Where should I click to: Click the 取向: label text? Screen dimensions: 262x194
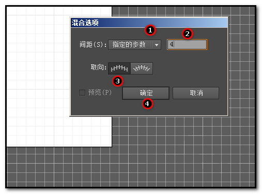(98, 67)
